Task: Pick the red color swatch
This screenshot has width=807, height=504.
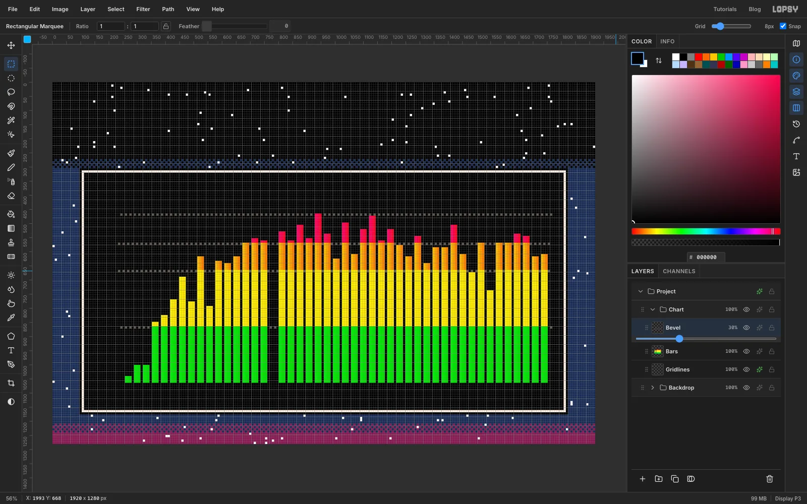Action: click(699, 57)
